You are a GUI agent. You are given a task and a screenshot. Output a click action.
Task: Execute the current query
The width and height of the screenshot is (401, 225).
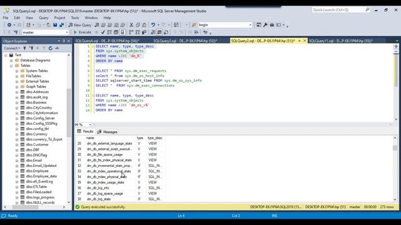tap(82, 32)
